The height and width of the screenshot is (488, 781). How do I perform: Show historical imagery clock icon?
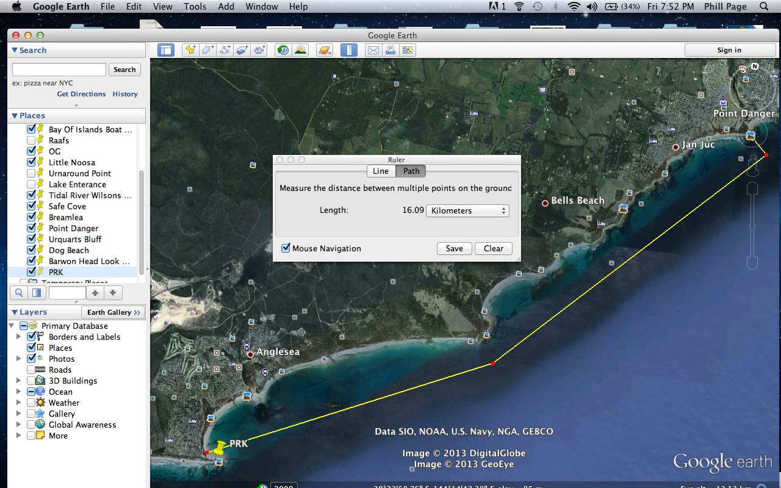283,50
